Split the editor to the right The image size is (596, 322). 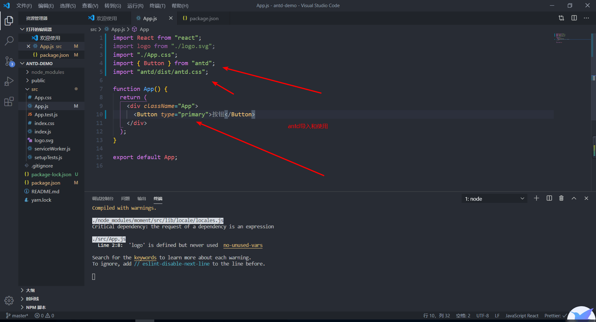coord(574,18)
